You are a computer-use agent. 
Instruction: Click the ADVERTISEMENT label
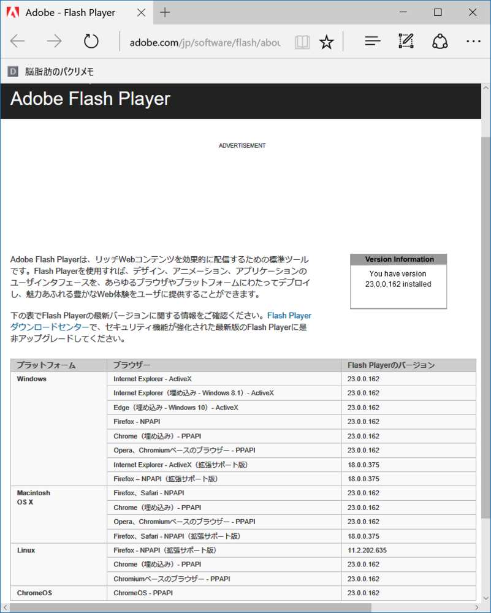[x=242, y=145]
